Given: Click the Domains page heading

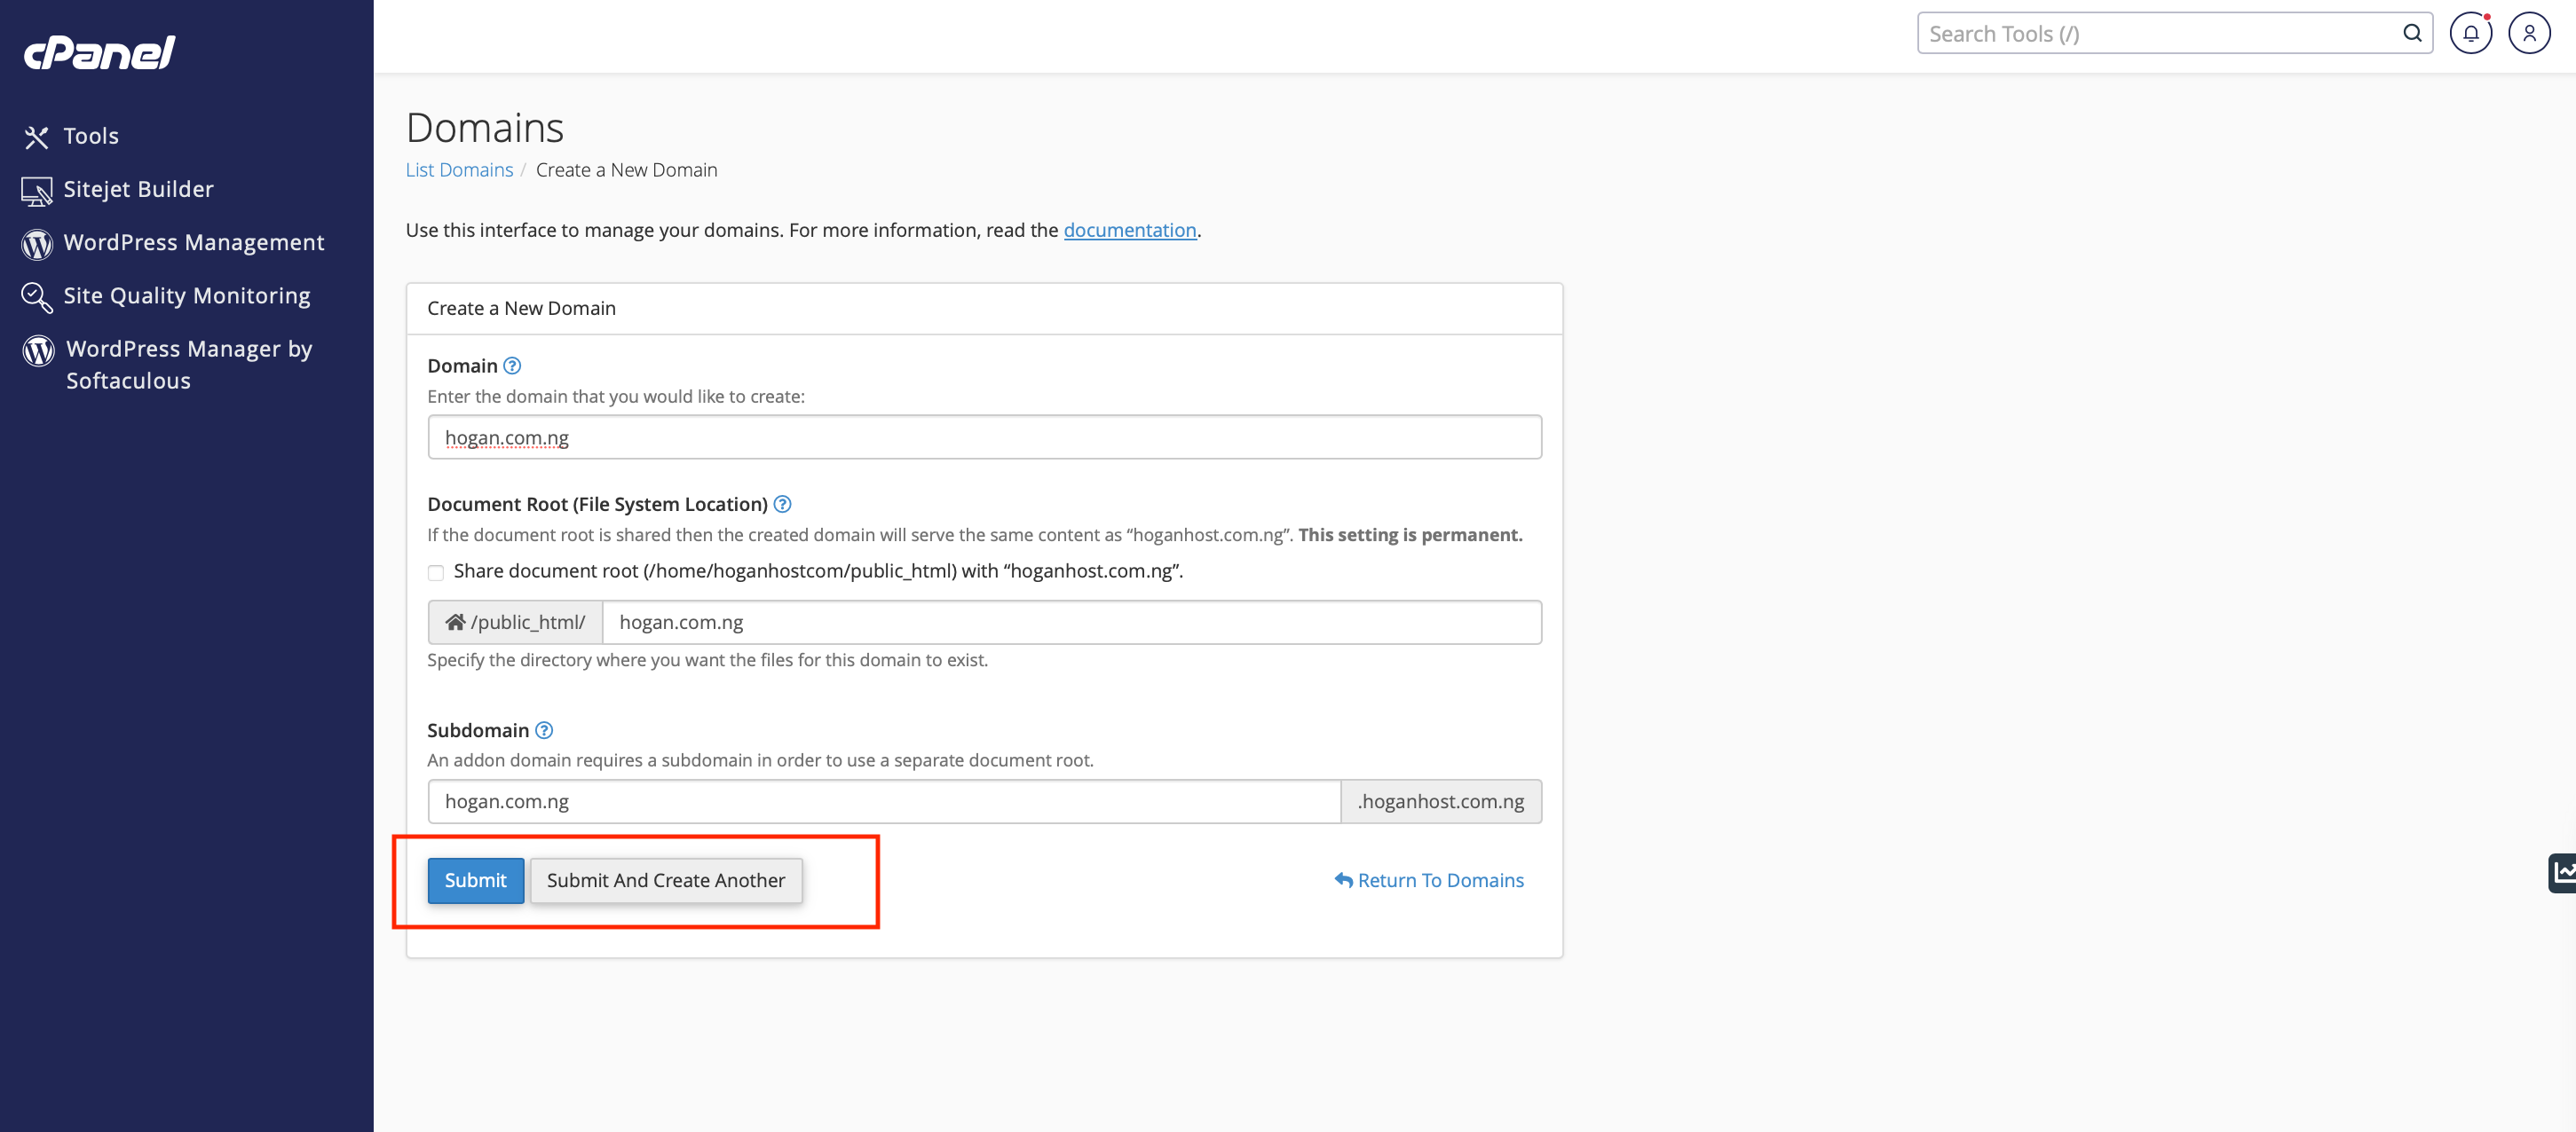Looking at the screenshot, I should 485,128.
